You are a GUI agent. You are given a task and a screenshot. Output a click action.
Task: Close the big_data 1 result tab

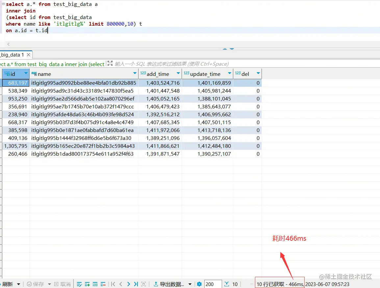pos(29,55)
